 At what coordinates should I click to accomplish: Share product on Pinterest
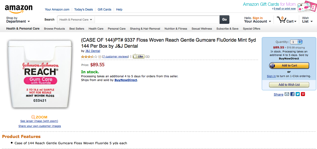point(303,94)
